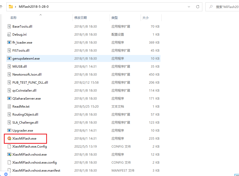This screenshot has height=176, width=239.
Task: Click the 450 KB size value
Action: [x=154, y=74]
